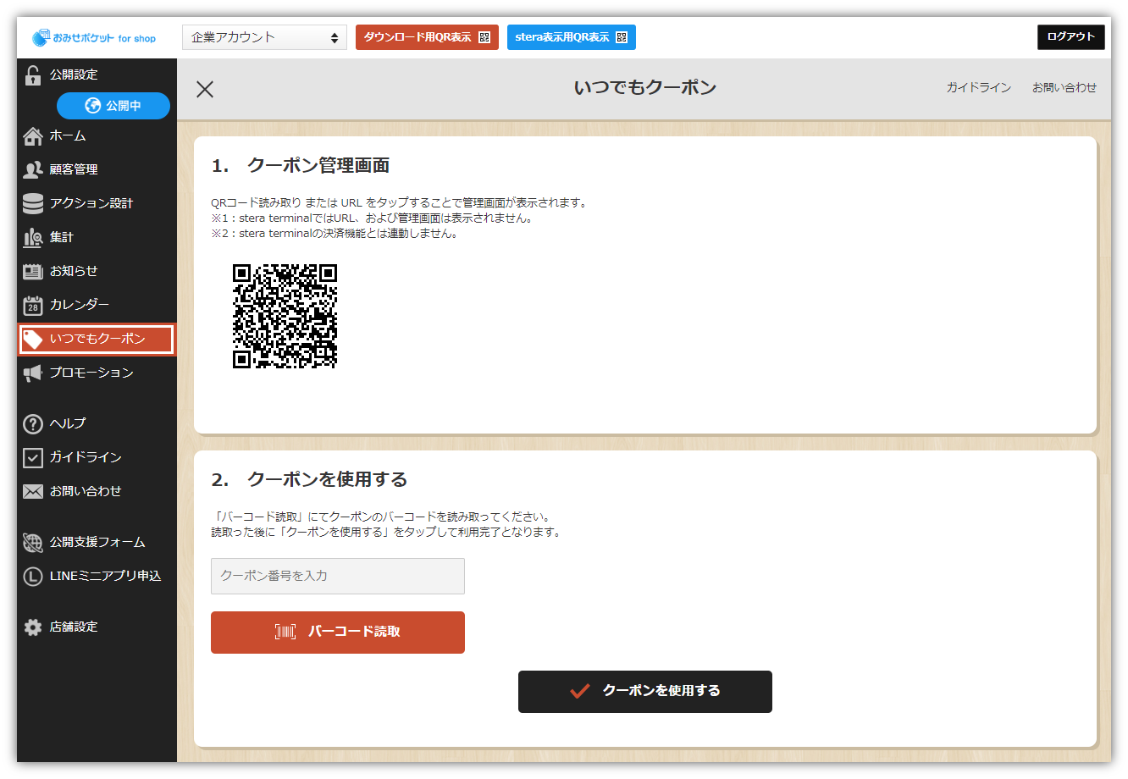Click the sidebar お問い合わせ envelope icon
Viewport: 1128px width, 779px height.
[33, 492]
